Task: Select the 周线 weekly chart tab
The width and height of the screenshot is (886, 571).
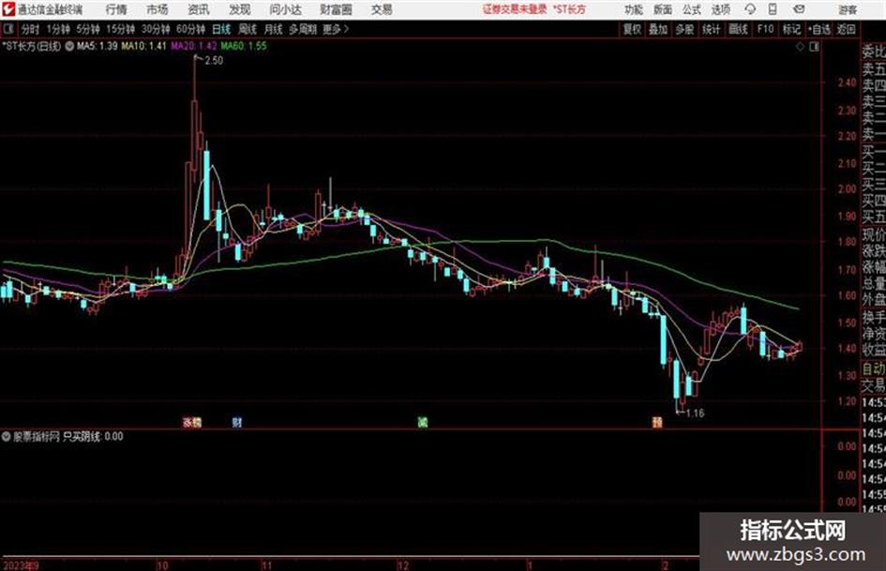Action: 248,29
